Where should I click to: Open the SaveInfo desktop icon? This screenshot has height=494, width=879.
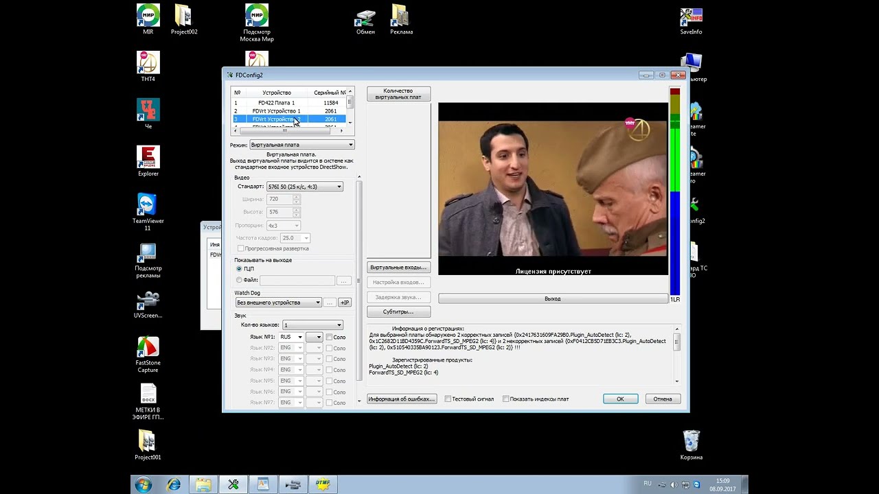(x=691, y=21)
